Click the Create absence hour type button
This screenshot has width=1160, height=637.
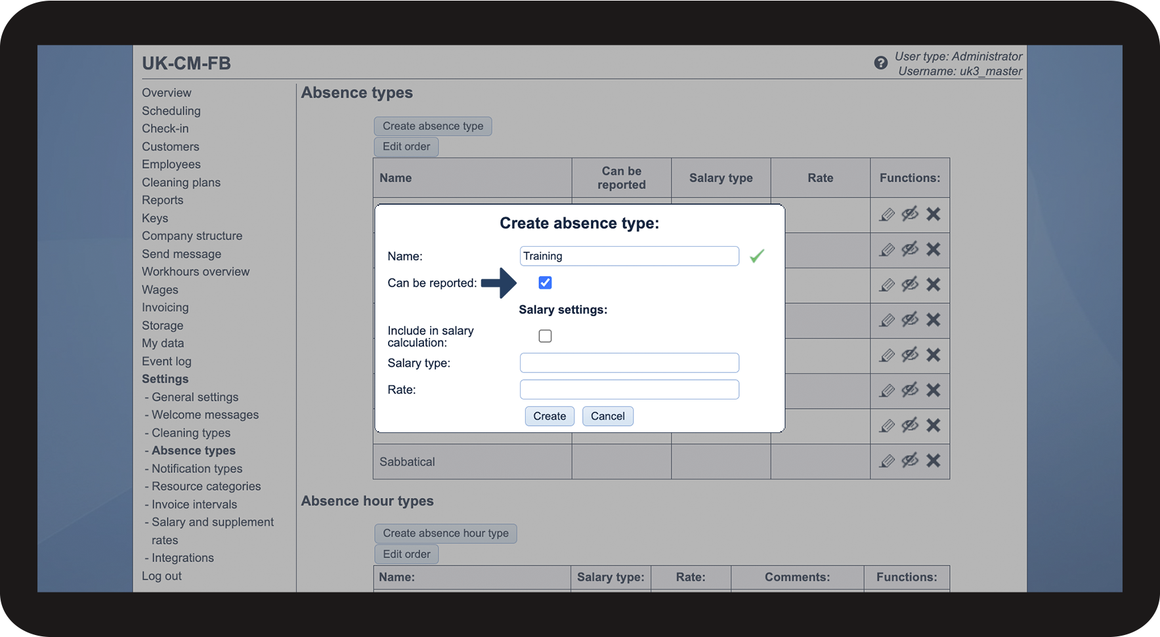[445, 533]
